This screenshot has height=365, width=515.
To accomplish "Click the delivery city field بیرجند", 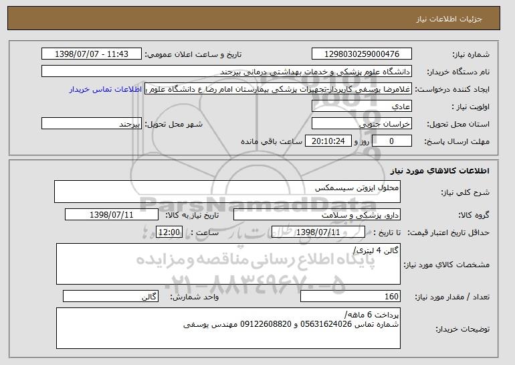I will [92, 124].
